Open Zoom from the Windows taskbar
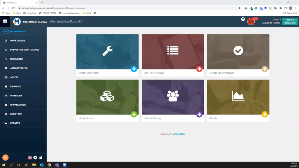Image resolution: width=299 pixels, height=168 pixels. point(64,165)
